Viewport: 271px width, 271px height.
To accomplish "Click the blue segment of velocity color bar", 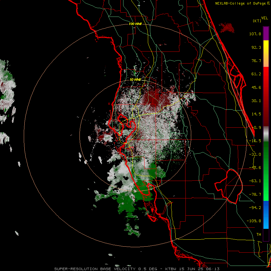I will click(x=266, y=215).
